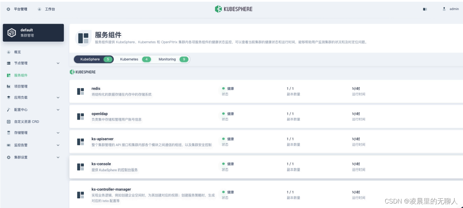Open 项目管理 in sidebar

tap(21, 86)
